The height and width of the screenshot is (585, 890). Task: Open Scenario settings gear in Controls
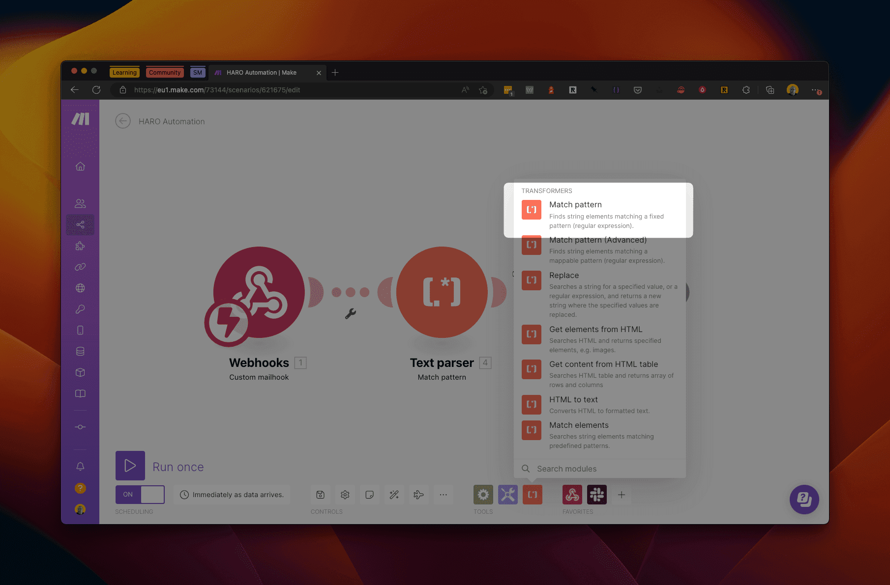pos(345,495)
